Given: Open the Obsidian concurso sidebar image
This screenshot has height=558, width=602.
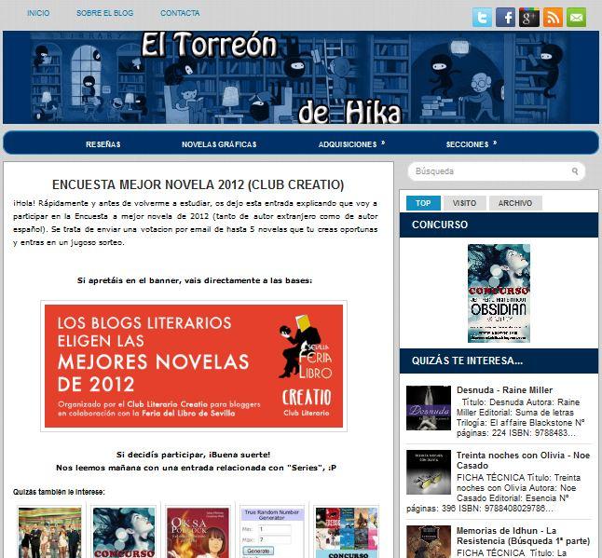Looking at the screenshot, I should coord(499,293).
